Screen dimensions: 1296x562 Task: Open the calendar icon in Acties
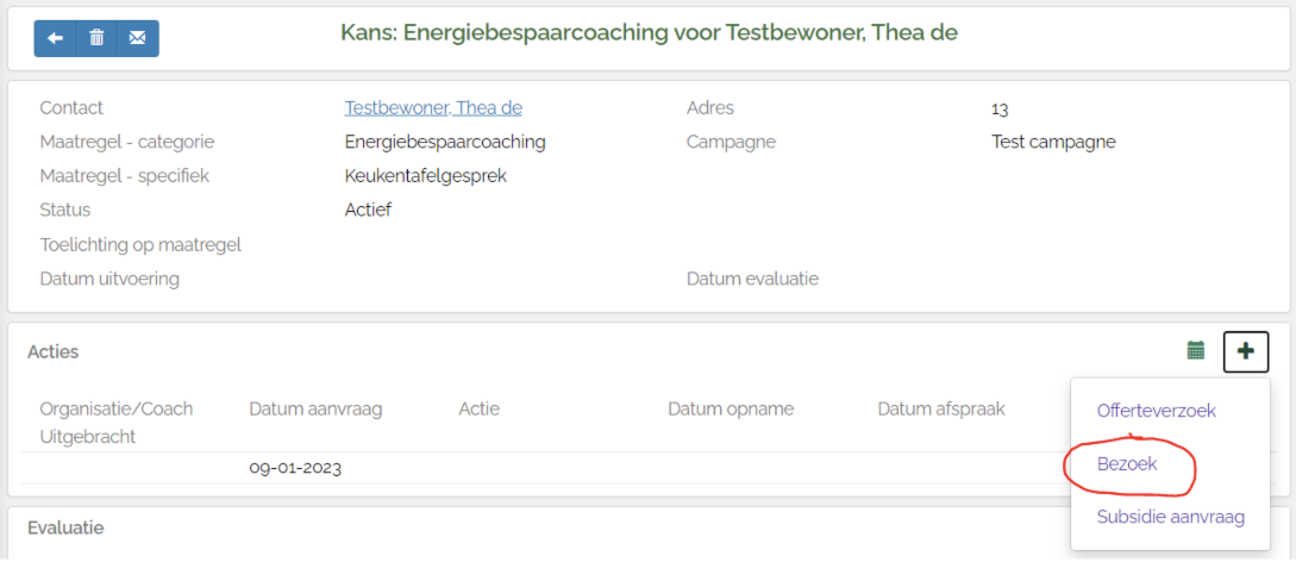1195,351
